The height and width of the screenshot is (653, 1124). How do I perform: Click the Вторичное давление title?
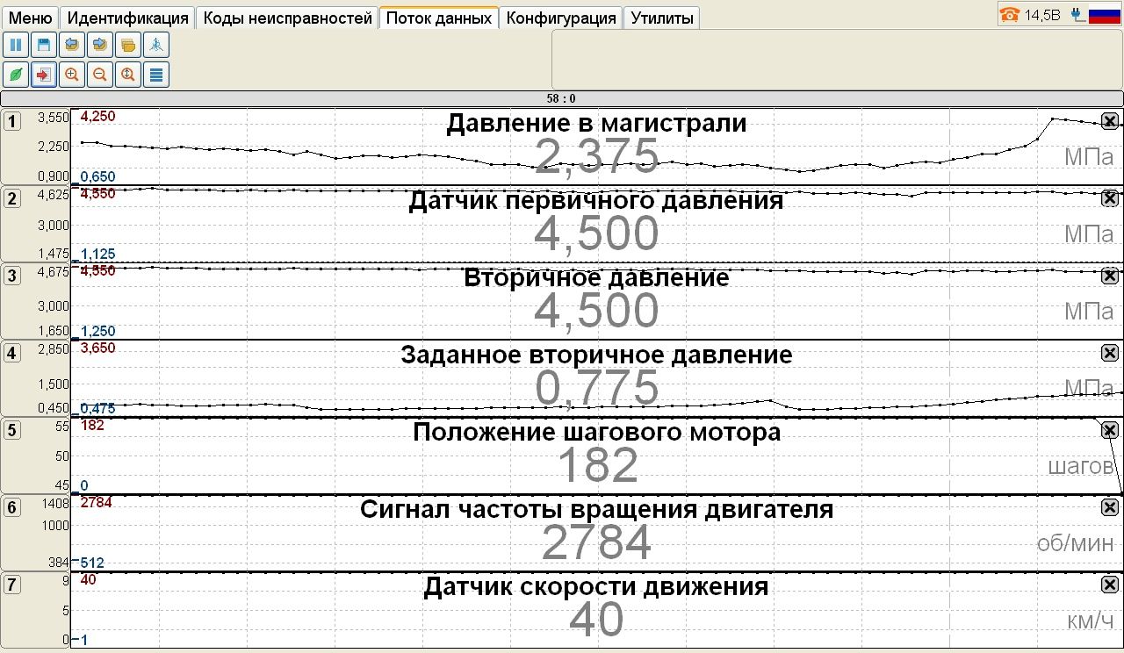596,277
